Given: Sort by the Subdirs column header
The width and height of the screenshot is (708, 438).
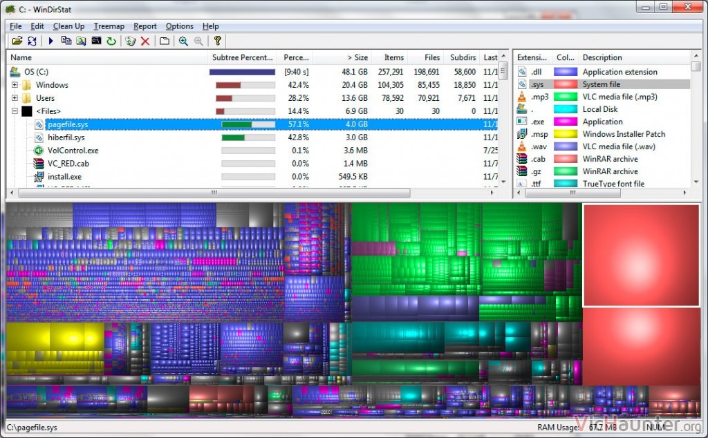Looking at the screenshot, I should 463,57.
